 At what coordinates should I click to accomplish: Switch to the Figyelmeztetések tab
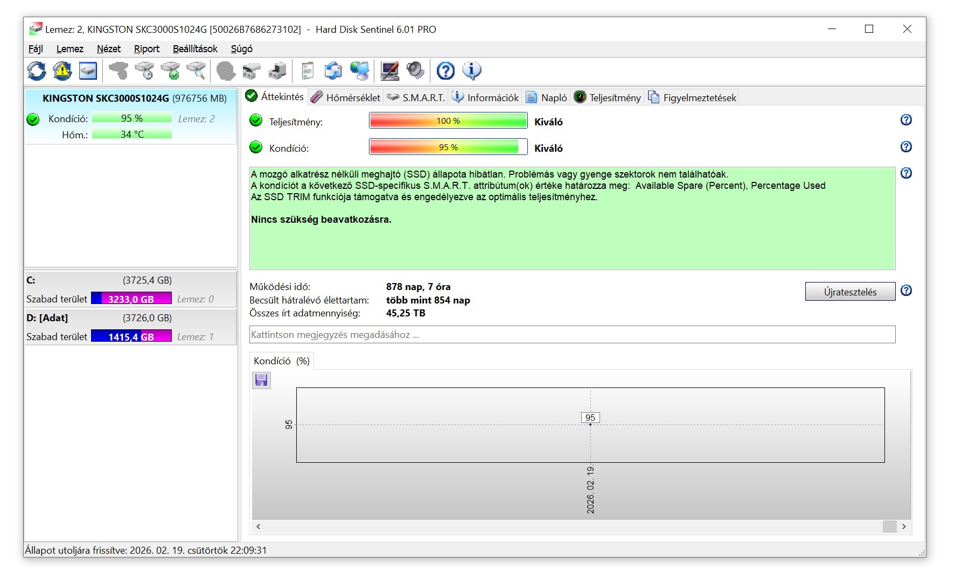pos(692,97)
